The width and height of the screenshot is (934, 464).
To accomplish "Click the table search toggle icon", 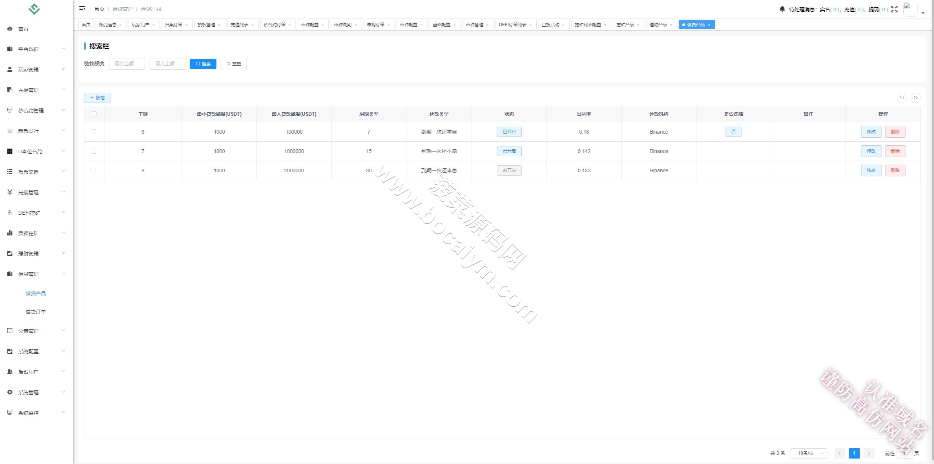I will 902,97.
